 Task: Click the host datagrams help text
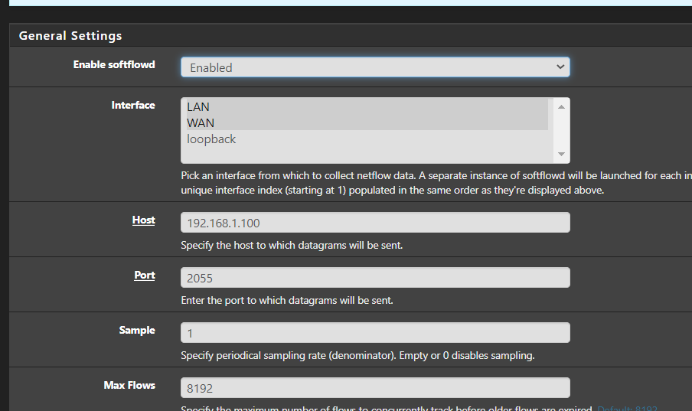[x=292, y=245]
